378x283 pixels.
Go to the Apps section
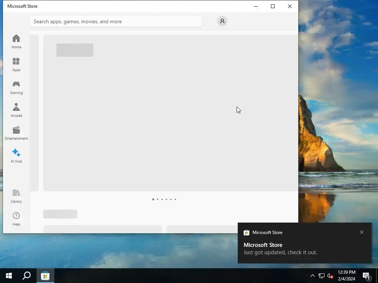click(x=16, y=64)
